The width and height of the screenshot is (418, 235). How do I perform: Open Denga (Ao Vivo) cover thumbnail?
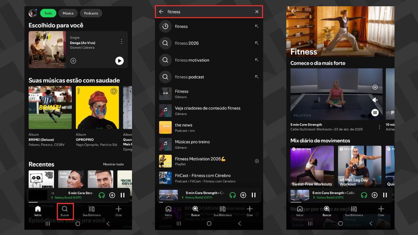pos(47,49)
